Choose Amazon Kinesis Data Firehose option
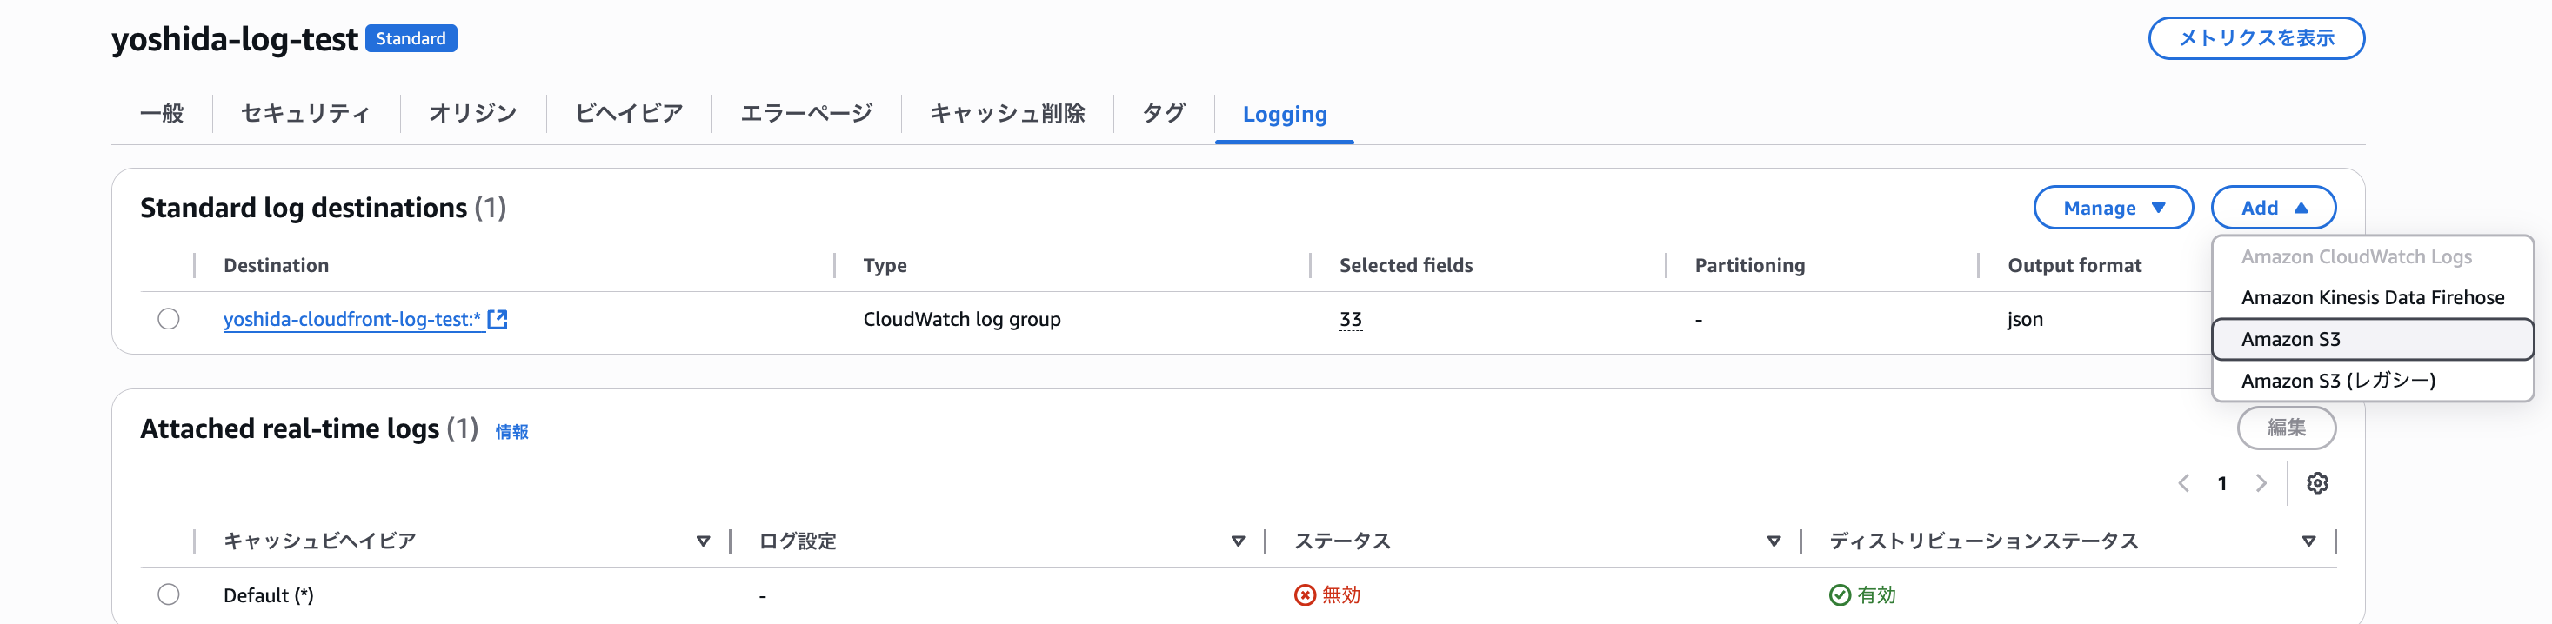Image resolution: width=2552 pixels, height=624 pixels. (x=2372, y=297)
